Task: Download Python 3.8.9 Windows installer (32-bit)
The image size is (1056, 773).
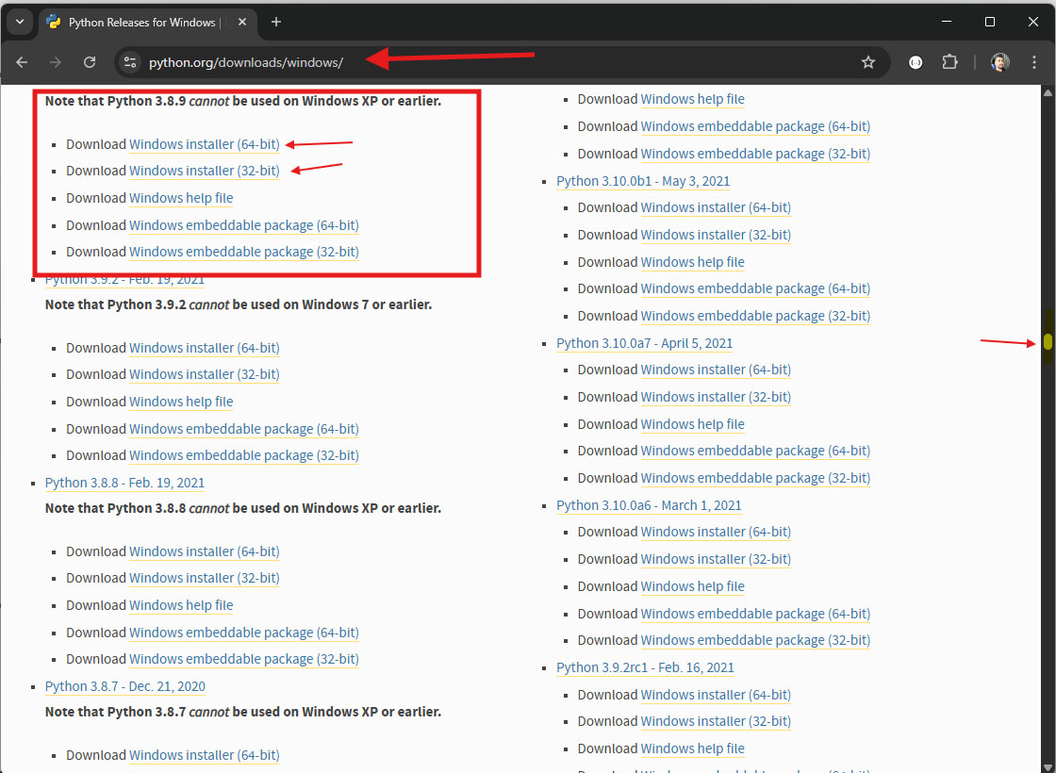Action: (204, 171)
